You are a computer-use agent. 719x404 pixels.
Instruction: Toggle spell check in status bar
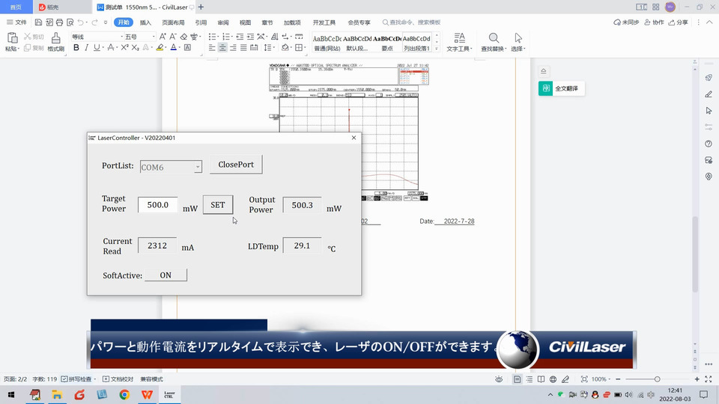(77, 379)
